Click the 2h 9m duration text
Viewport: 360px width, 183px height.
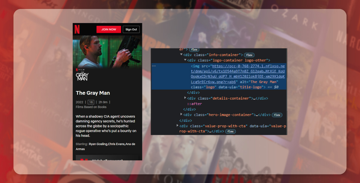[x=103, y=102]
